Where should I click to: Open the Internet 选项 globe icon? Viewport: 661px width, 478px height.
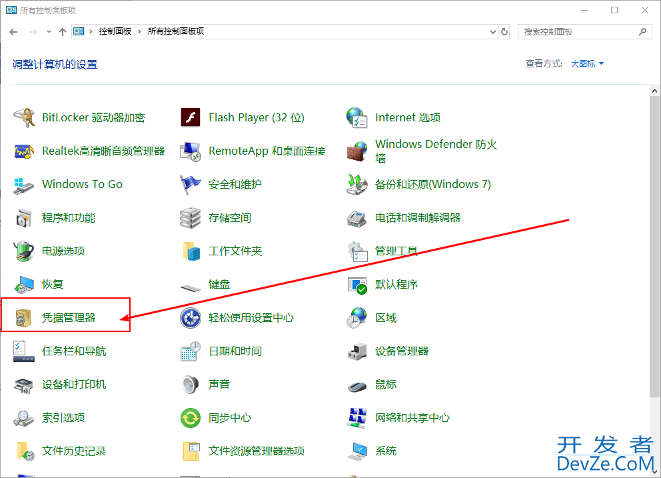click(356, 117)
